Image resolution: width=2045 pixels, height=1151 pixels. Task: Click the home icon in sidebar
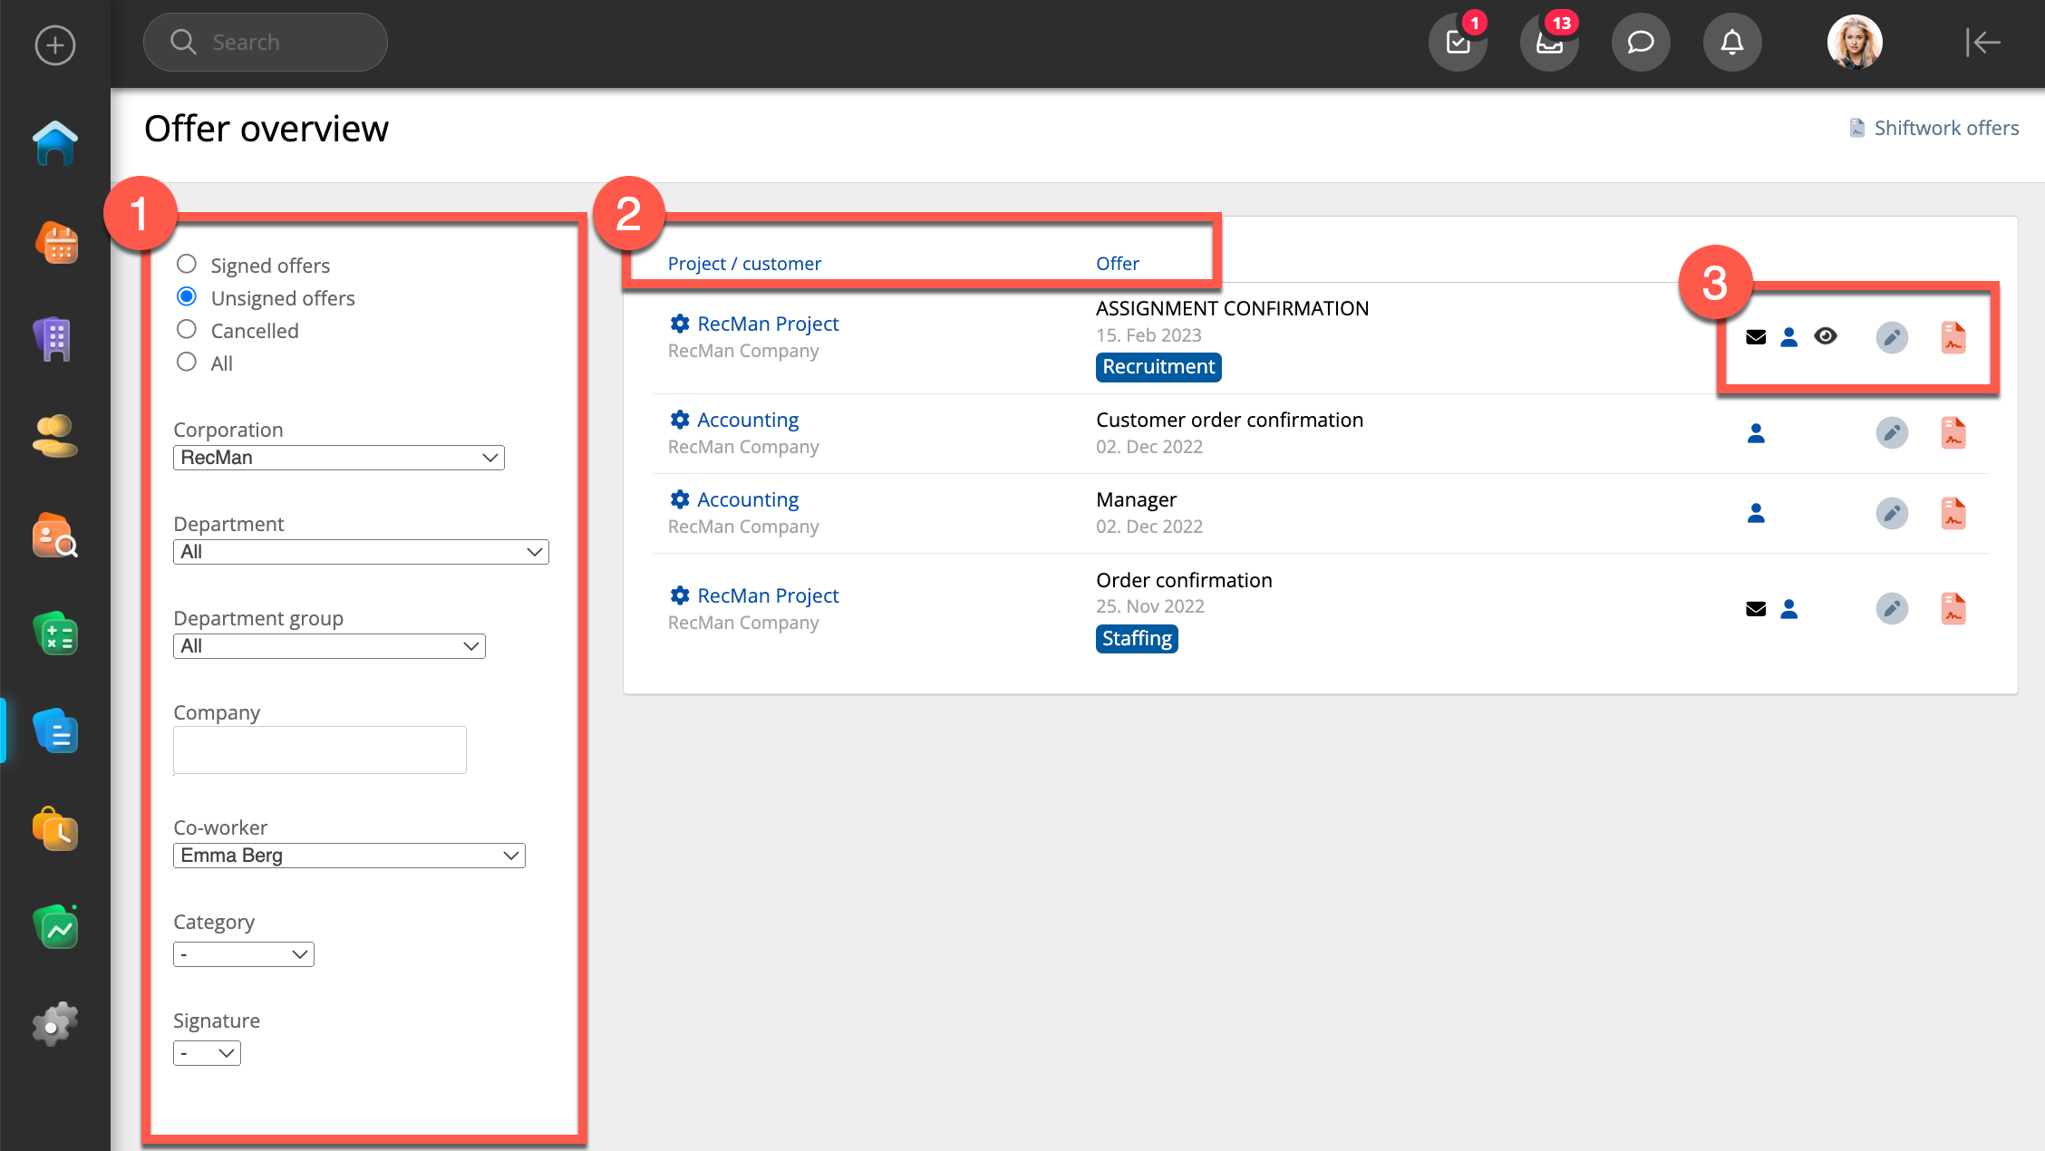(55, 143)
